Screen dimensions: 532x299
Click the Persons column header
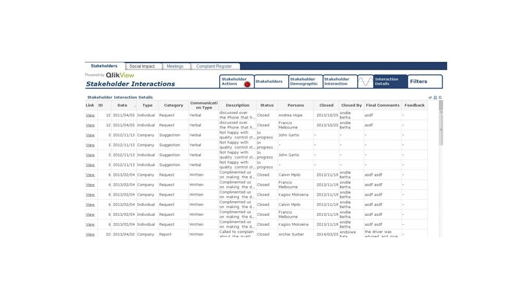tap(296, 105)
